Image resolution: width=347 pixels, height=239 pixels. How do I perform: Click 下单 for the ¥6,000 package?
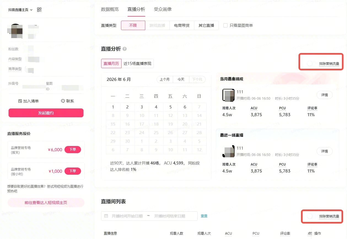72,150
